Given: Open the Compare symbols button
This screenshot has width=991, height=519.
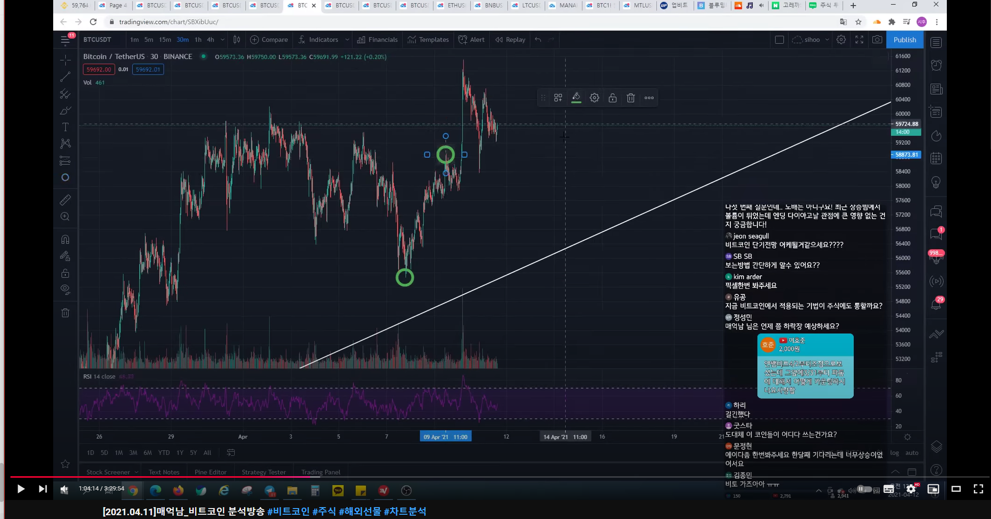Looking at the screenshot, I should coord(269,39).
